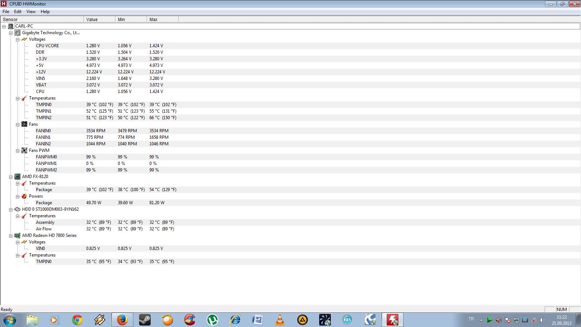
Task: Open uTorrent from the taskbar
Action: pos(212,320)
